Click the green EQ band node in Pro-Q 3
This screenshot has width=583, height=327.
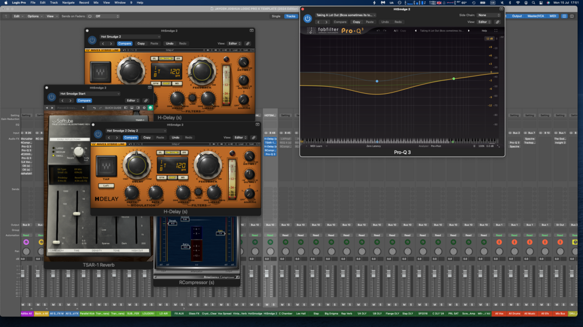pyautogui.click(x=454, y=79)
